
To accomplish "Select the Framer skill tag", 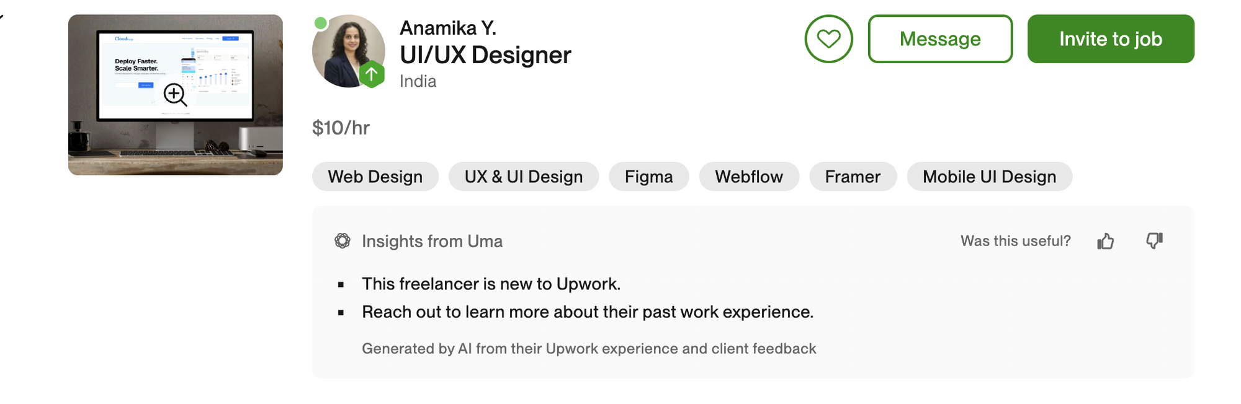I will pos(853,177).
